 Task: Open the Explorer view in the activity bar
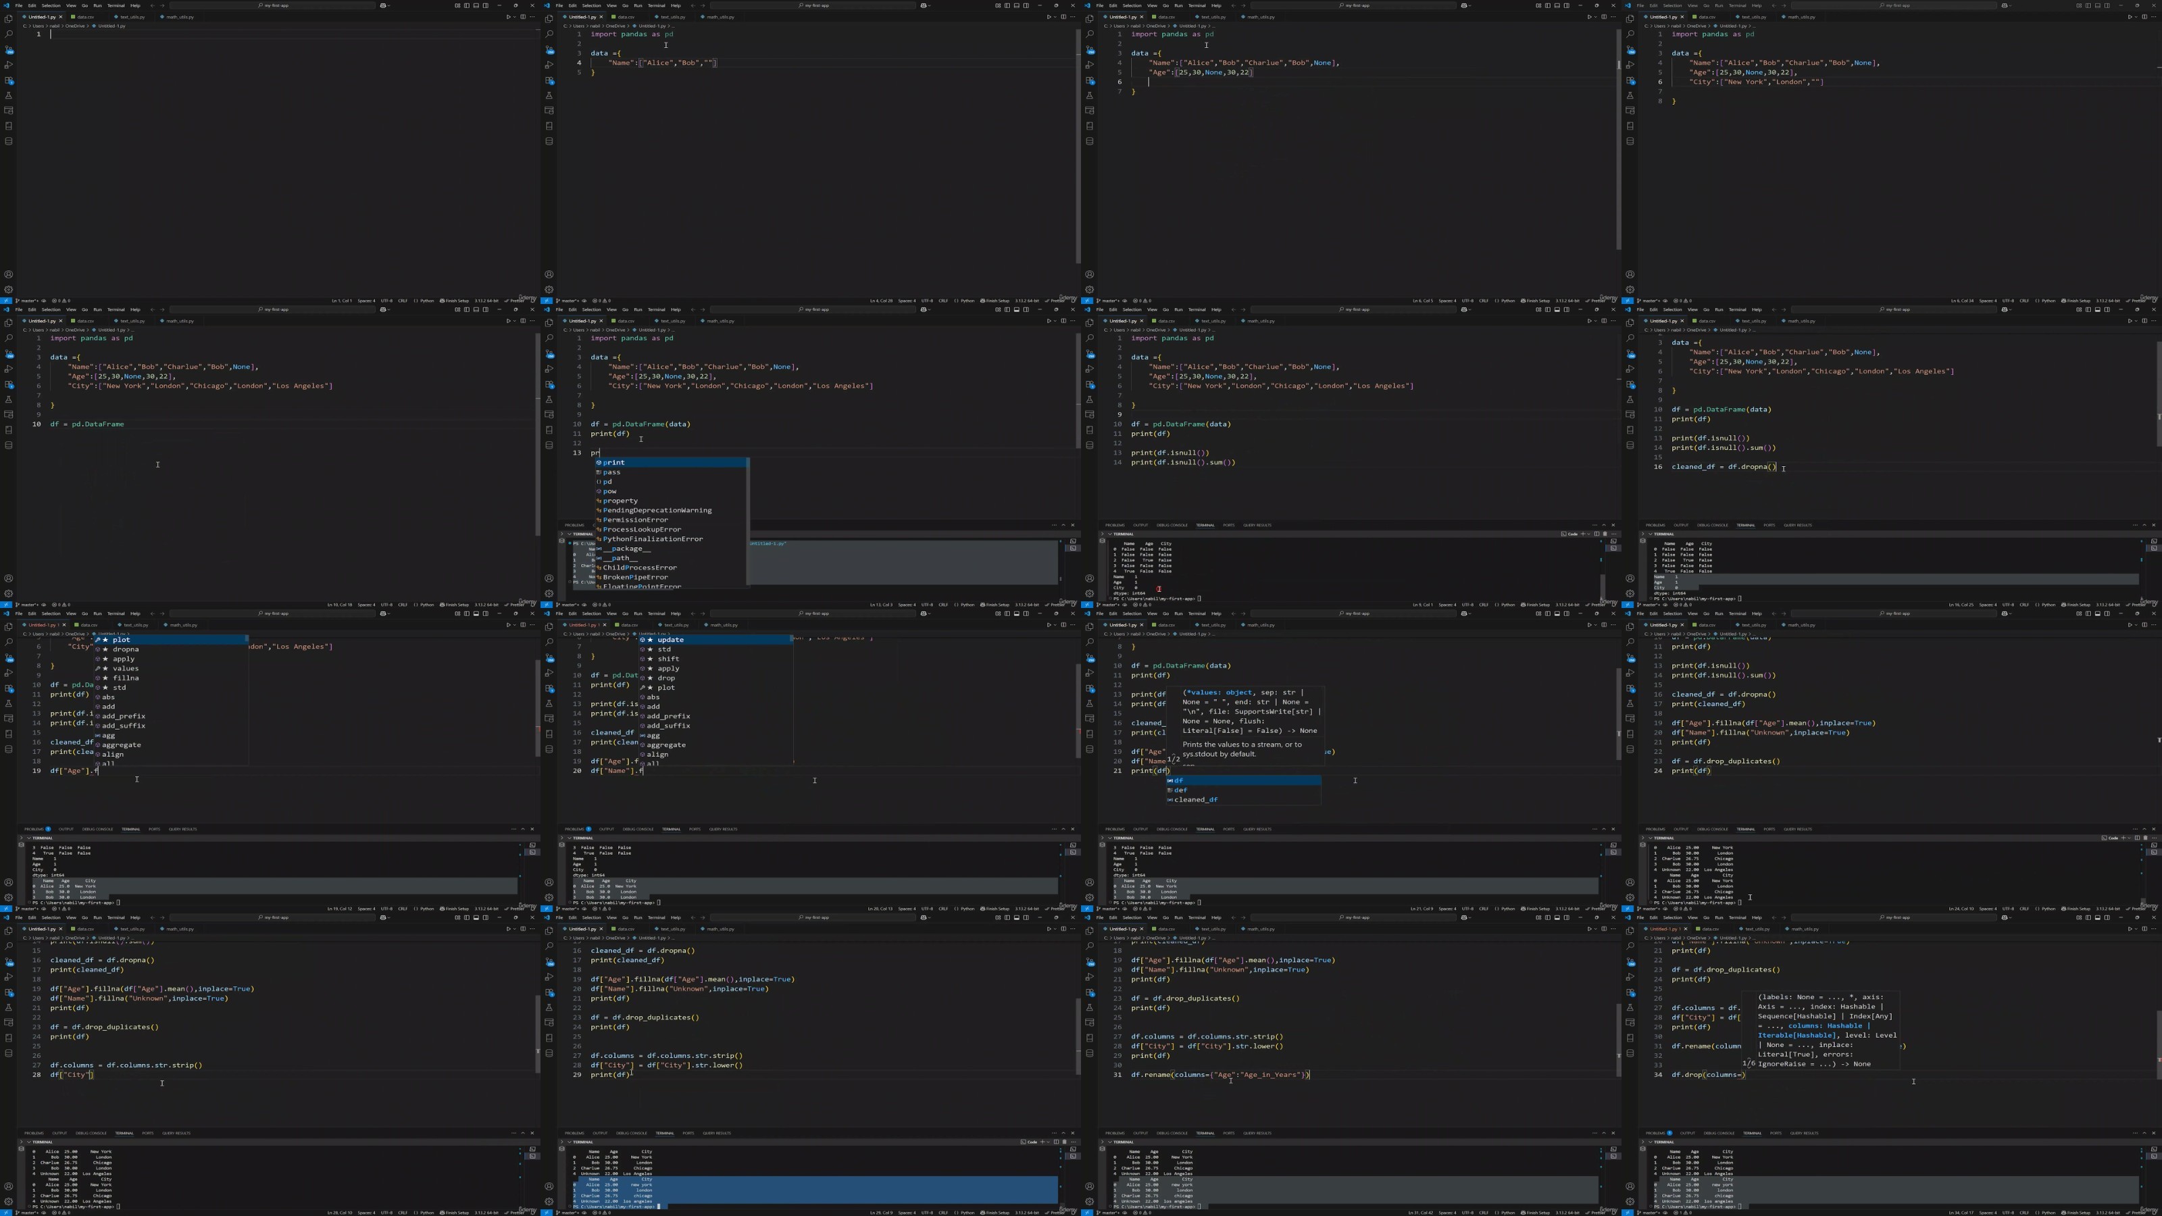8,18
